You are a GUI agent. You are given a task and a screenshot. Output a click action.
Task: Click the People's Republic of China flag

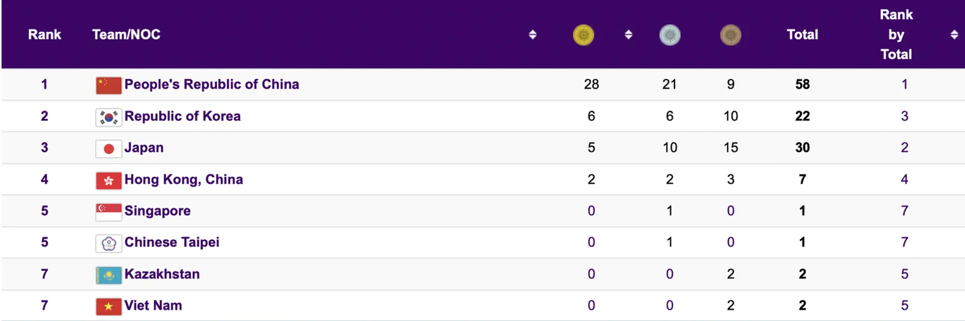pyautogui.click(x=109, y=86)
